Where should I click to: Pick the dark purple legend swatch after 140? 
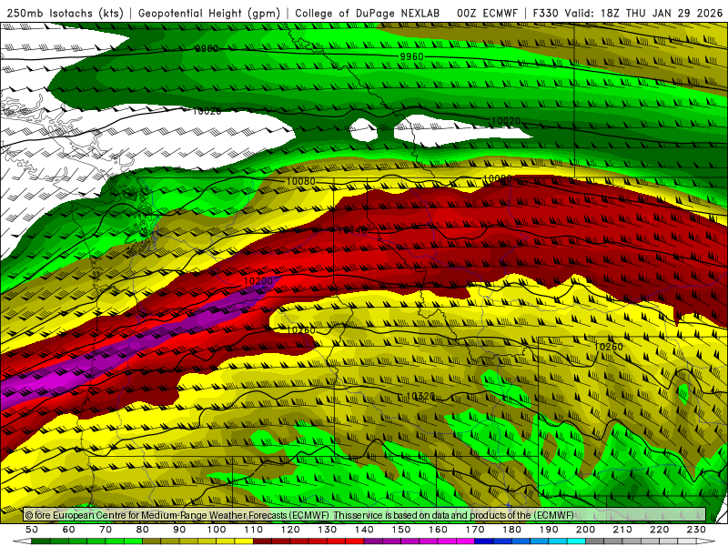pyautogui.click(x=373, y=541)
